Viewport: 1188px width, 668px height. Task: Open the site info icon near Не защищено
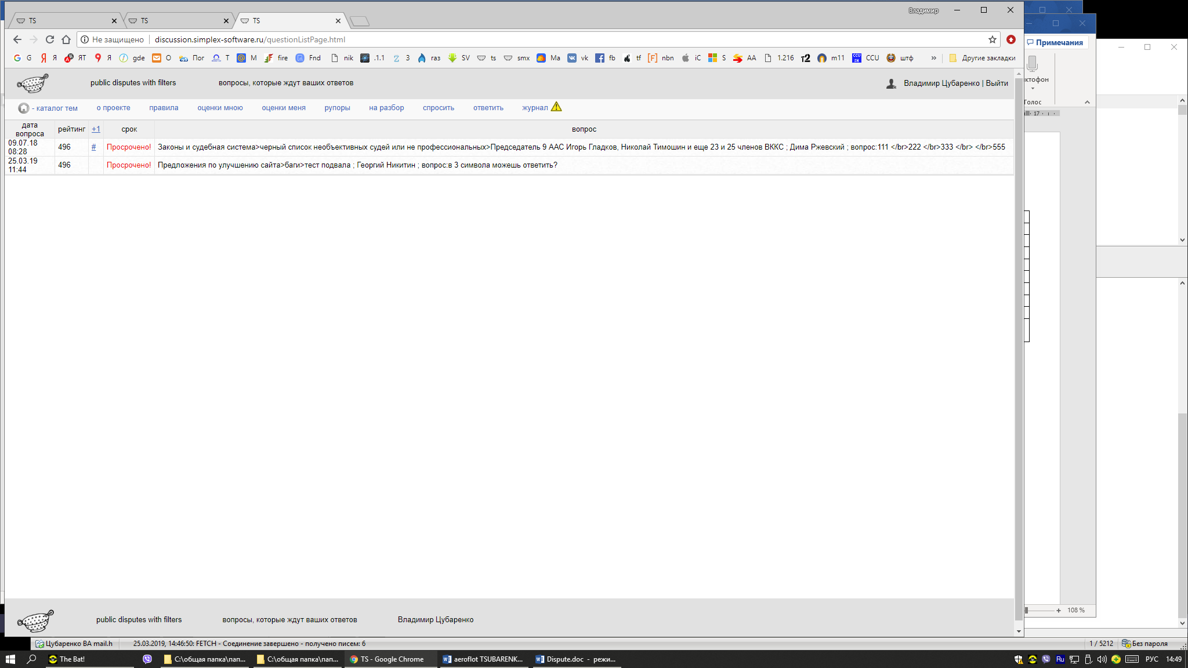[85, 39]
